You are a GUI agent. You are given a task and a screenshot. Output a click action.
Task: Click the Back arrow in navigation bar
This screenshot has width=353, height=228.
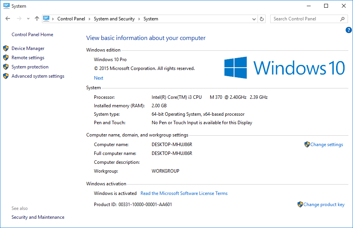8,18
